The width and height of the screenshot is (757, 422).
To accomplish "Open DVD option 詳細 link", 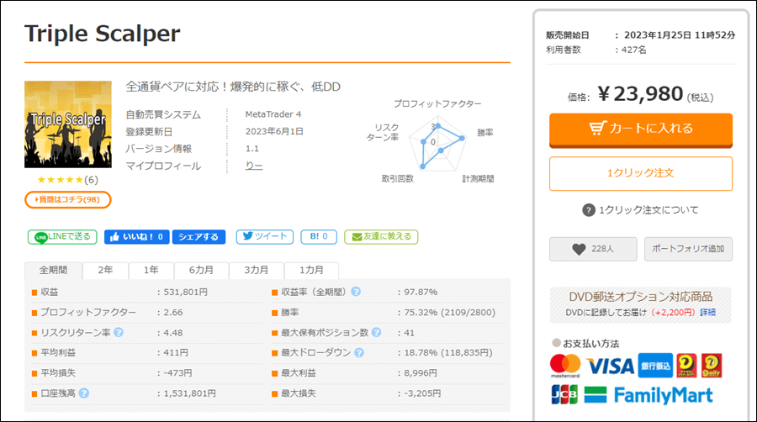I will point(707,313).
